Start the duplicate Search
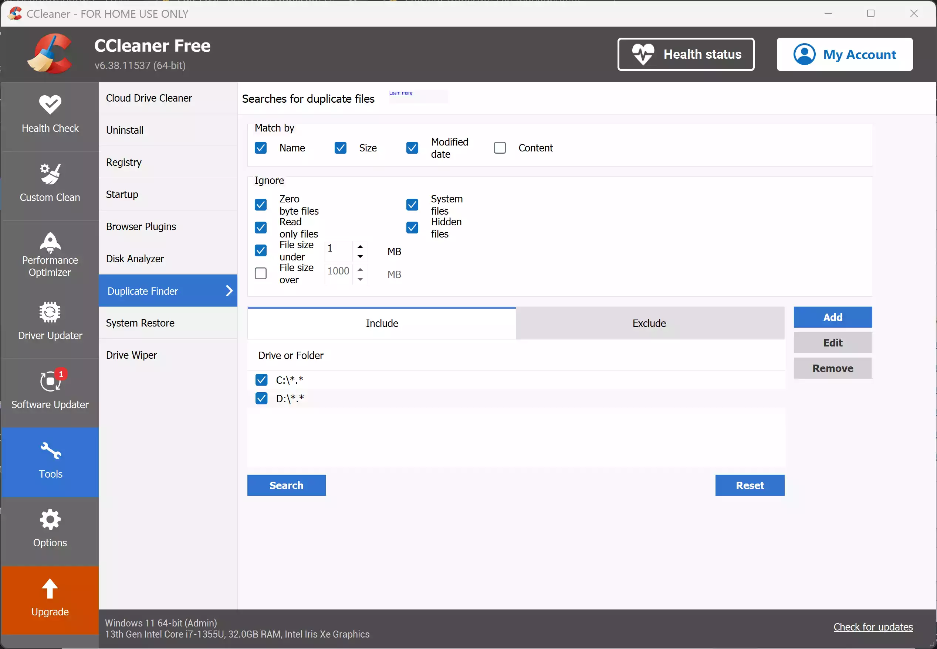The height and width of the screenshot is (649, 937). (x=286, y=485)
